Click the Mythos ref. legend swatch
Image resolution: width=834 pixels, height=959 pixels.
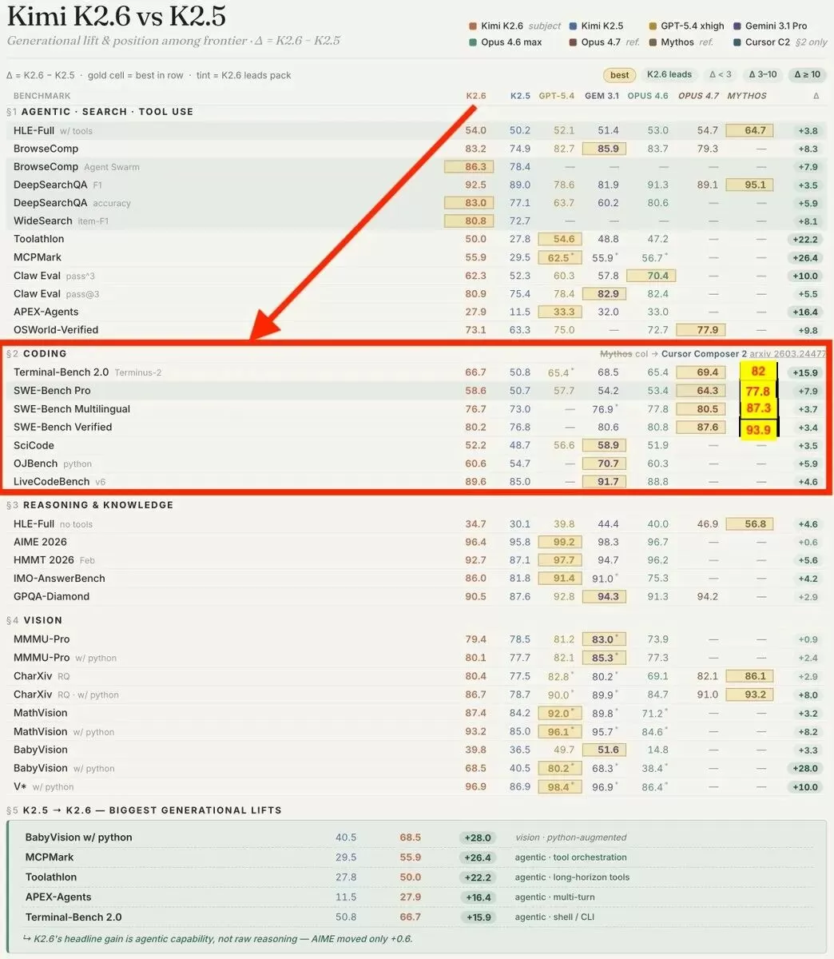[x=653, y=42]
